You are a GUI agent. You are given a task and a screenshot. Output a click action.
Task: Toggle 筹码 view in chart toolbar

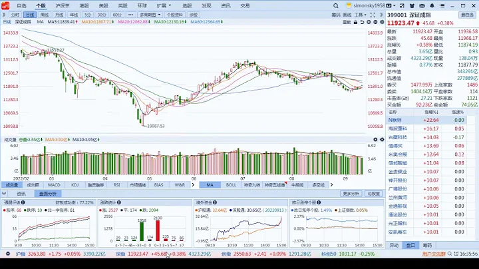click(336, 15)
